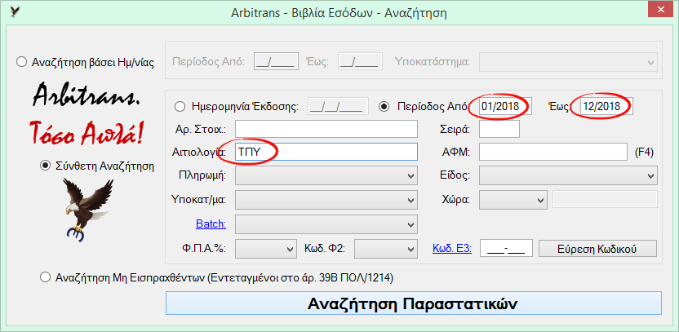The height and width of the screenshot is (332, 679).
Task: Click the Κωδ. Ε3 code input field
Action: pos(506,249)
